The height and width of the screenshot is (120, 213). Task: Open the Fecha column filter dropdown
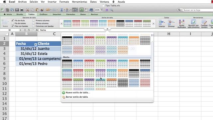tap(36, 44)
